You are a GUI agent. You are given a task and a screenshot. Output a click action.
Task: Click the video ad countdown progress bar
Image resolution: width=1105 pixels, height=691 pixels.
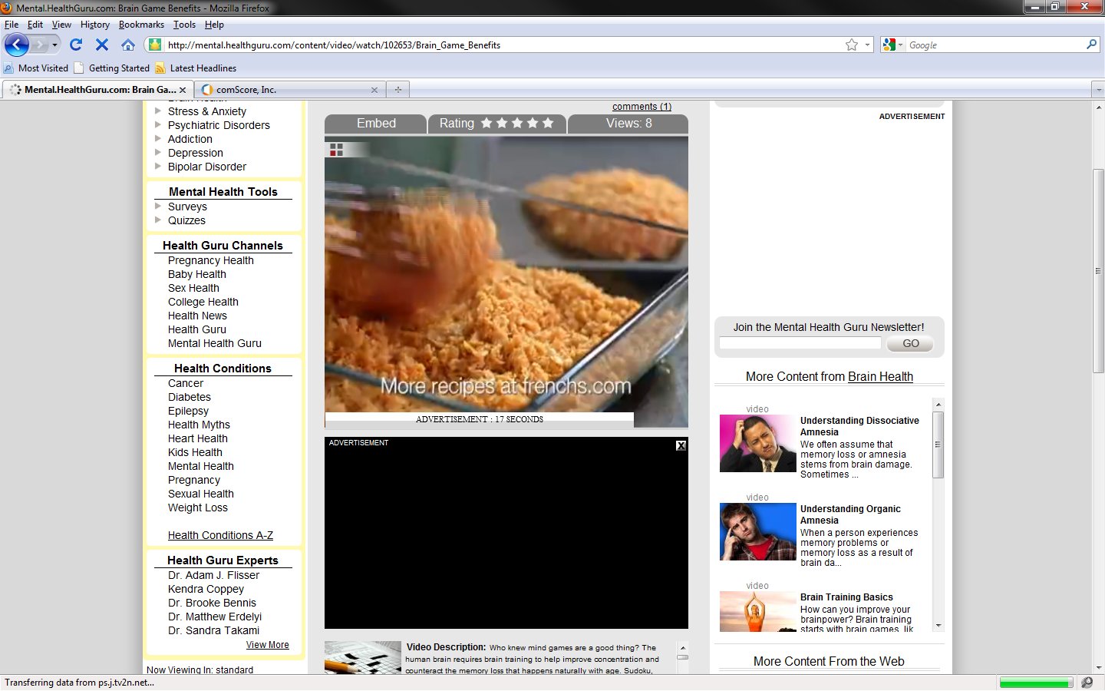[480, 419]
